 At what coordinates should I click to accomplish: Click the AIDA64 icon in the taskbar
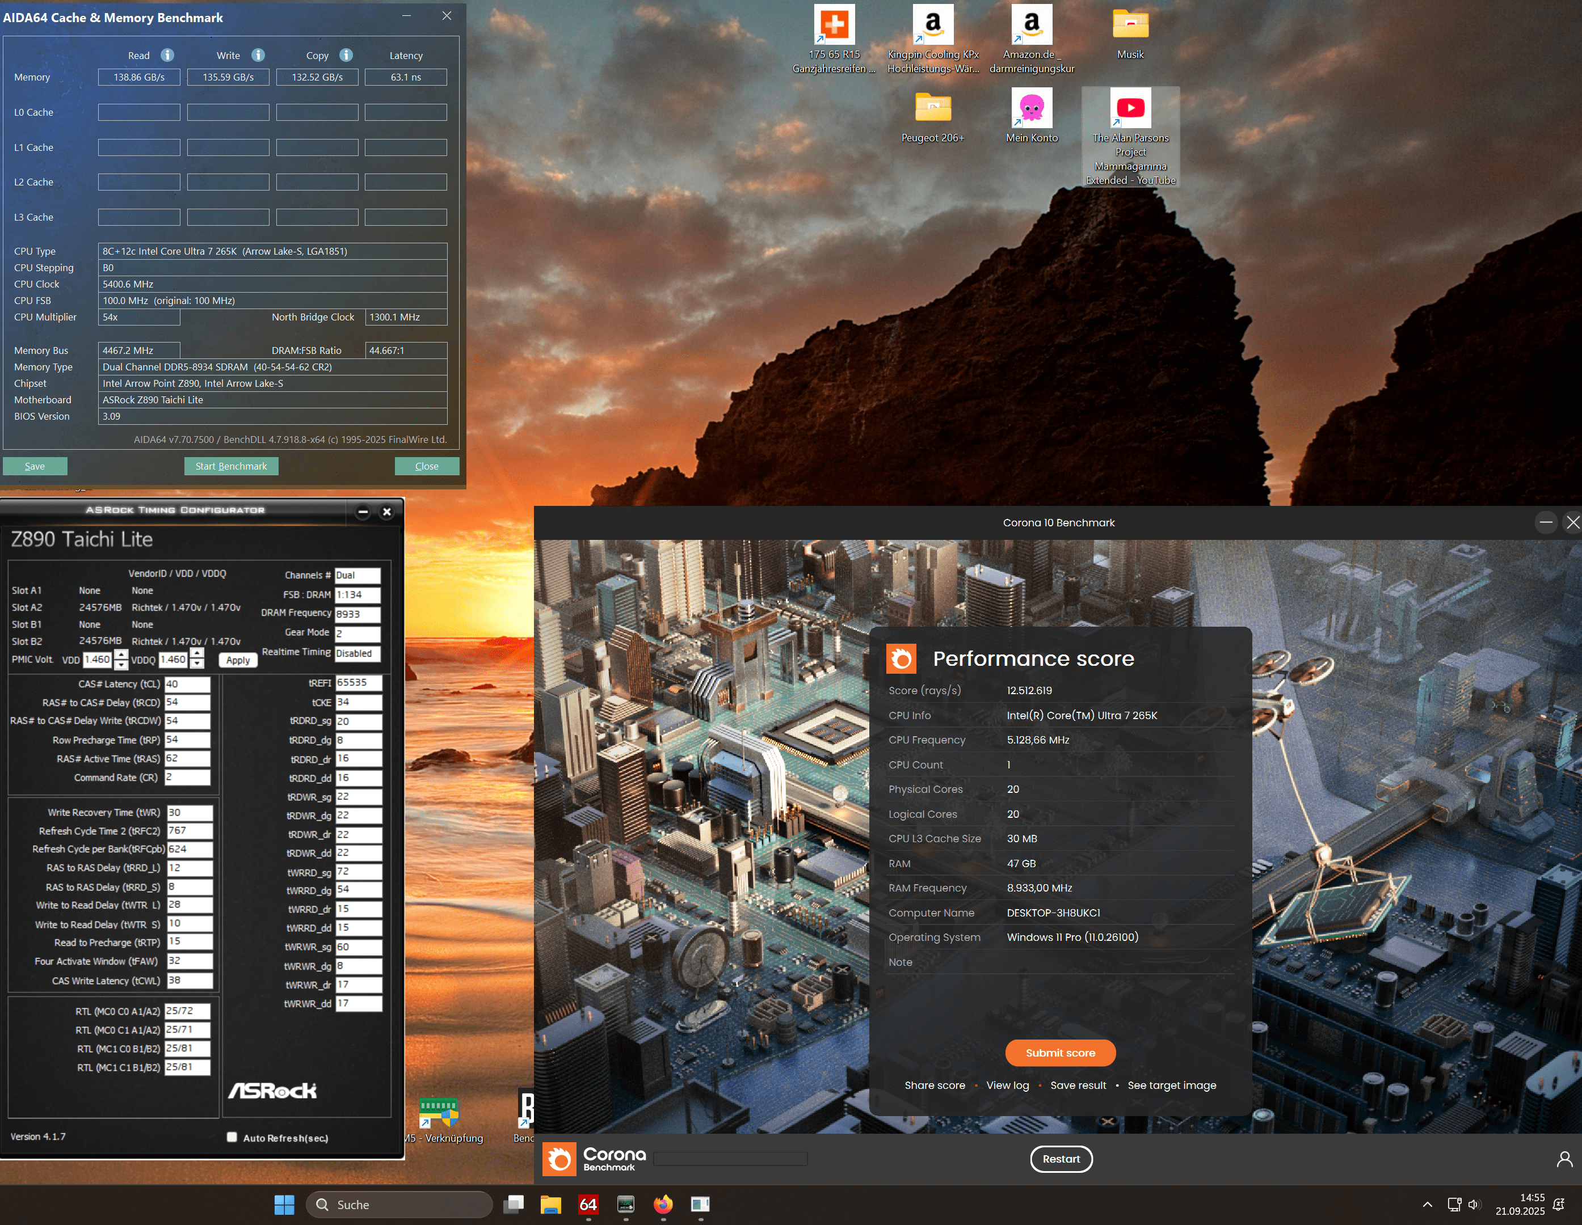(x=588, y=1205)
